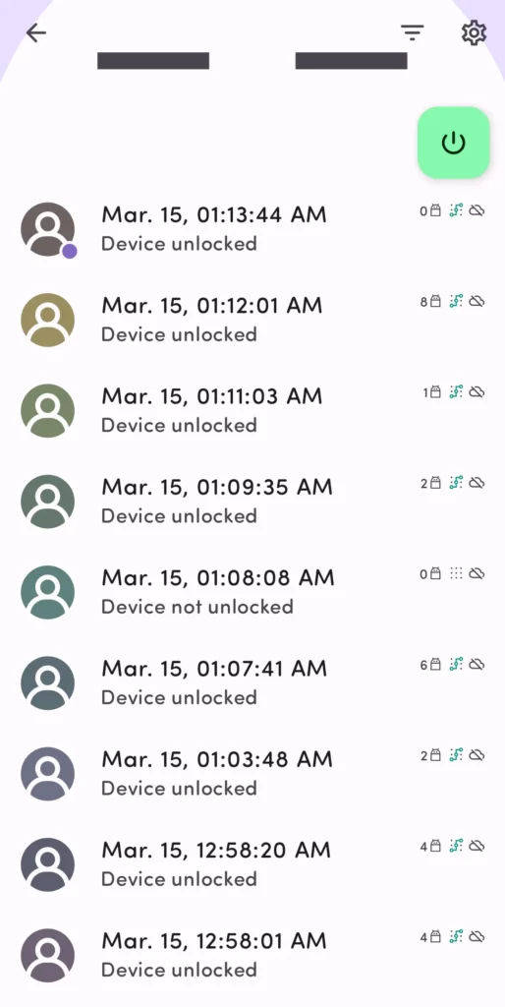Tap the pattern icon on 12:58:20 AM entry

pos(456,846)
